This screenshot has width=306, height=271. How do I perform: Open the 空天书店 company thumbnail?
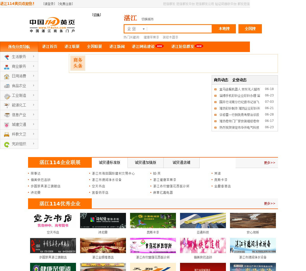(53, 221)
